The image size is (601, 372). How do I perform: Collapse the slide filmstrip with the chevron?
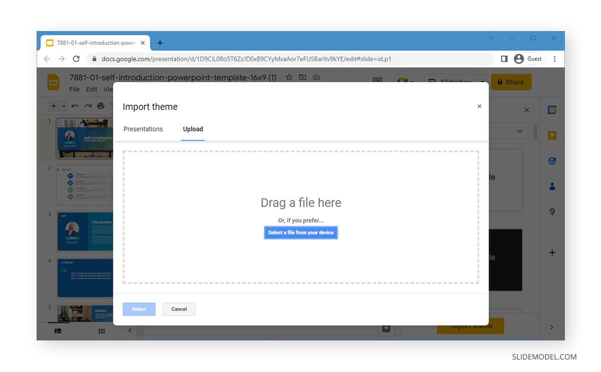(130, 331)
